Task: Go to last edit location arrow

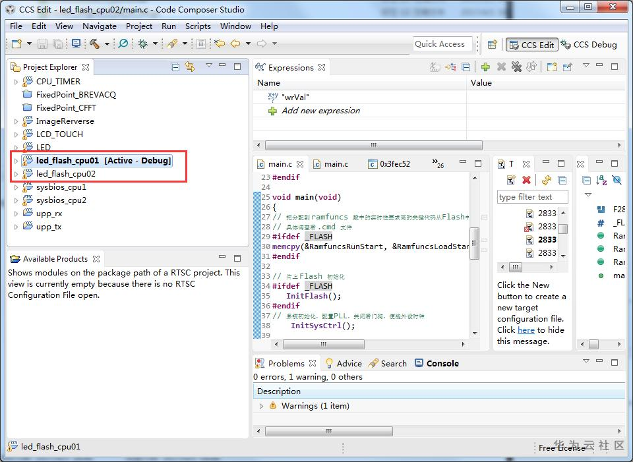Action: tap(220, 43)
